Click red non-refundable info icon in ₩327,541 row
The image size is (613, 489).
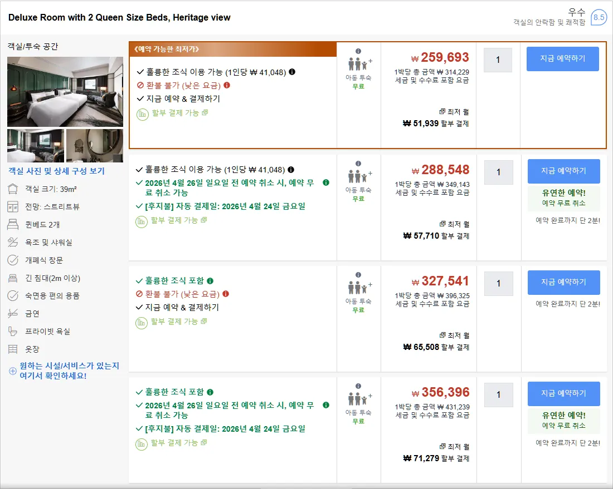[x=226, y=294]
